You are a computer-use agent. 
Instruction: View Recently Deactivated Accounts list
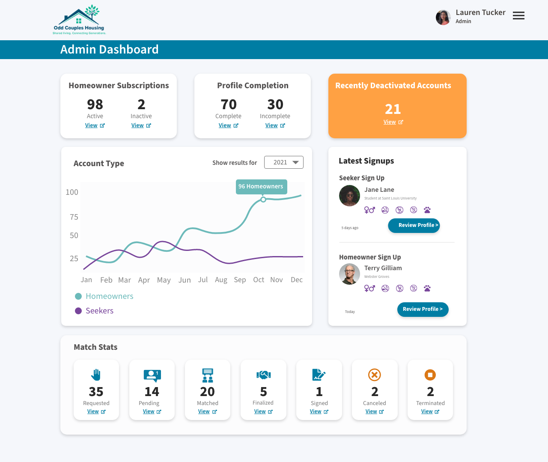tap(393, 122)
